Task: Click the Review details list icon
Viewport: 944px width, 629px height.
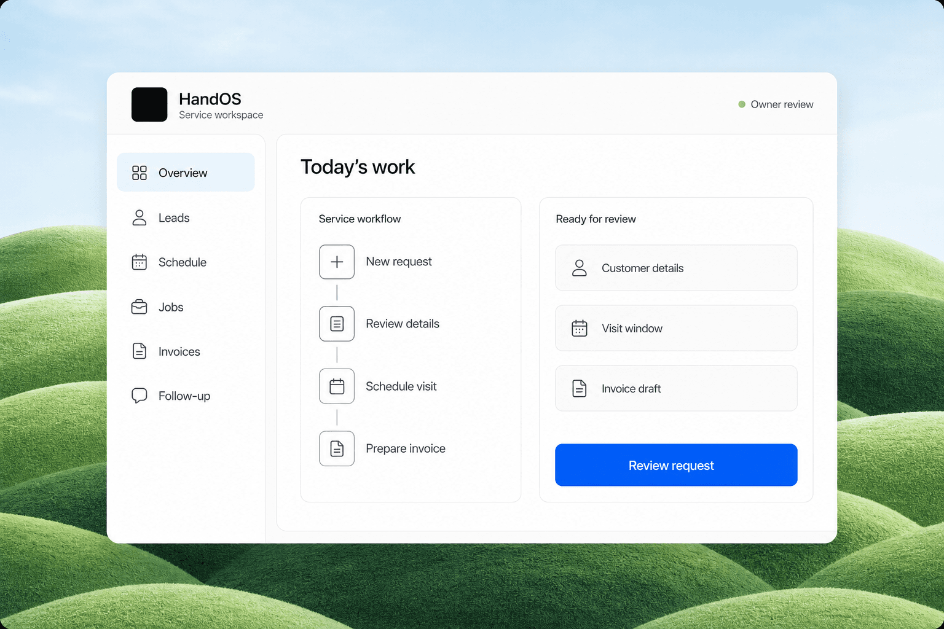Action: click(x=337, y=324)
